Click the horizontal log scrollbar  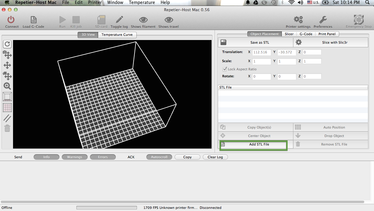[182, 202]
